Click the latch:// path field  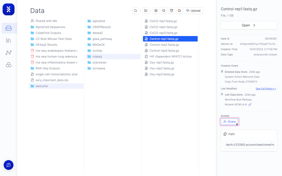coord(249,144)
